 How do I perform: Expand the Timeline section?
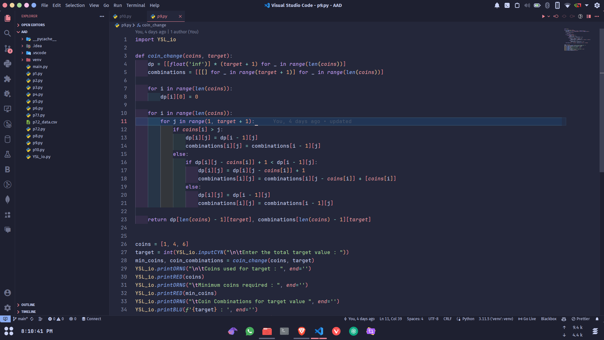[x=28, y=312]
